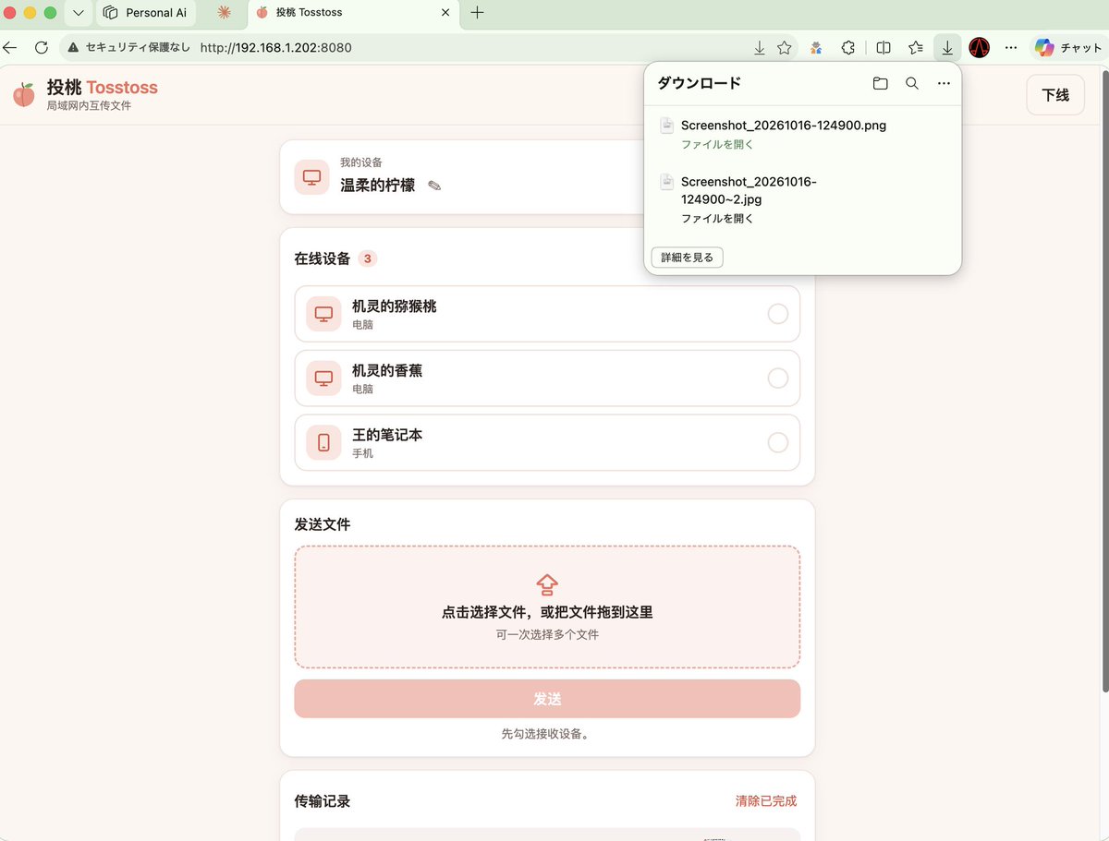The image size is (1109, 841).
Task: Click upload arrow icon in drop zone
Action: 547,584
